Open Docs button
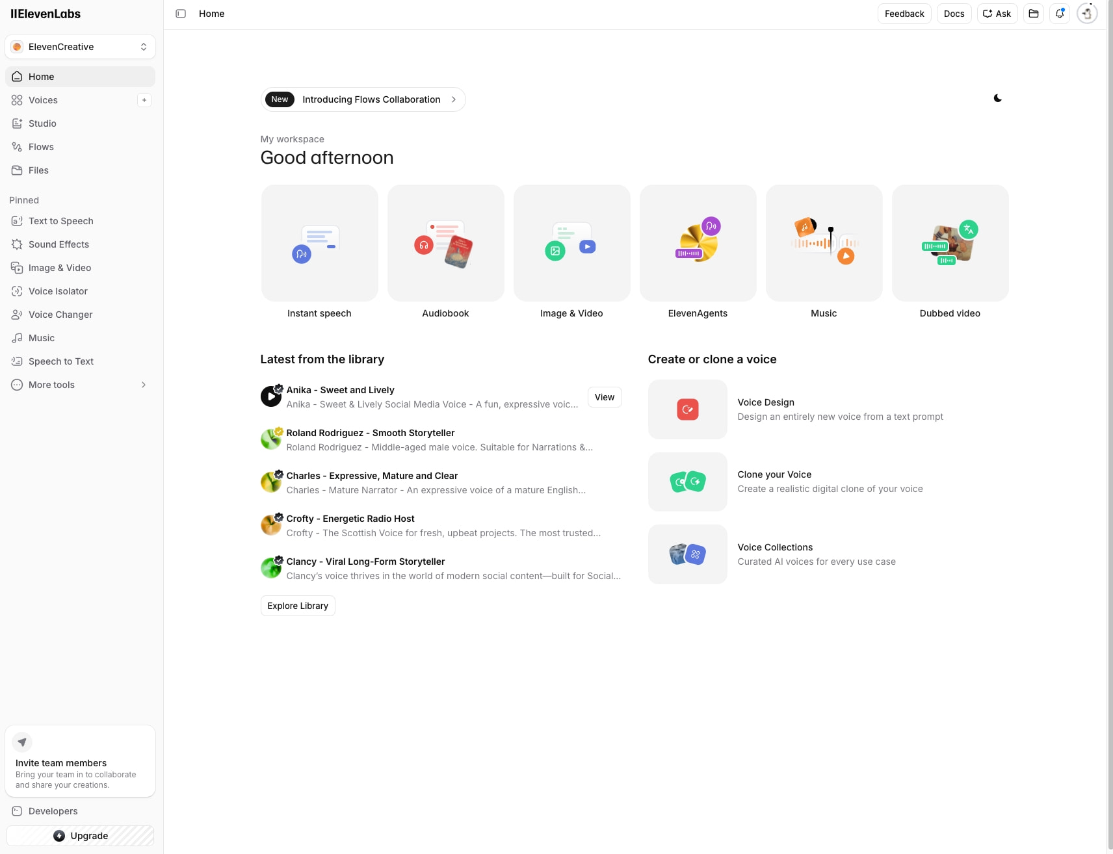This screenshot has height=854, width=1113. click(x=954, y=14)
